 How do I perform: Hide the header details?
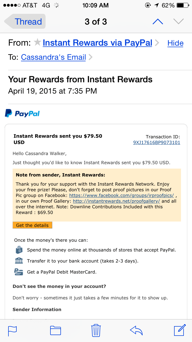[x=175, y=43]
